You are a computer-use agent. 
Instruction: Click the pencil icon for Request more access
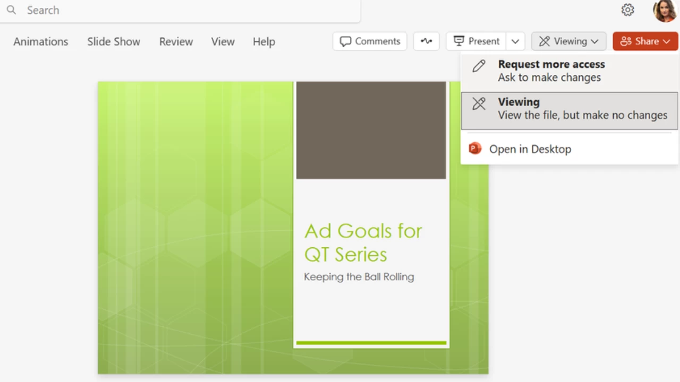pyautogui.click(x=479, y=66)
